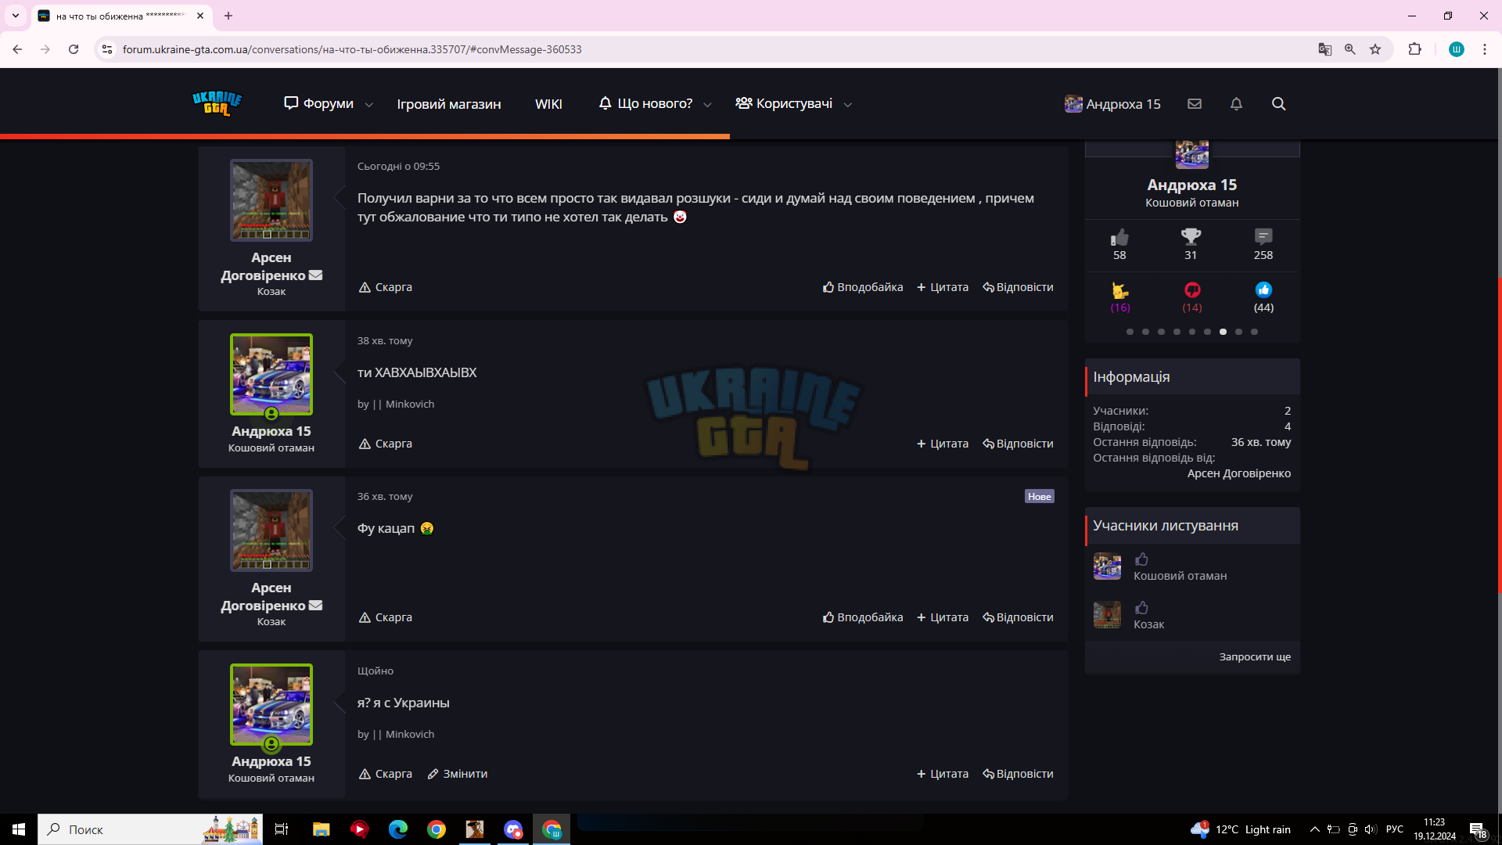Open the Windows notification center icon
This screenshot has height=845, width=1502.
[x=1478, y=829]
